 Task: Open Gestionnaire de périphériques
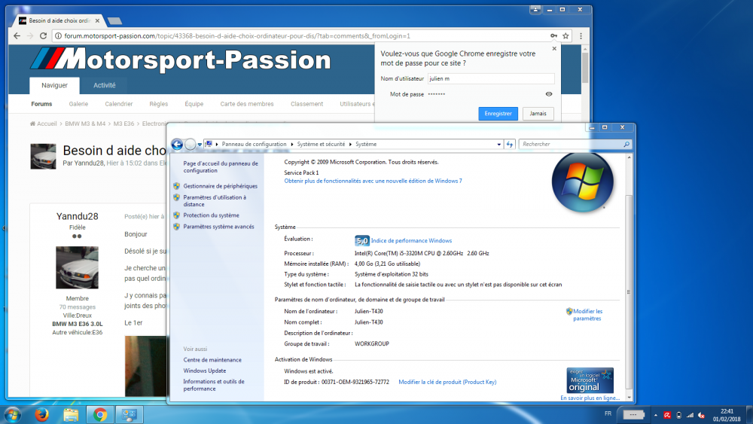tap(220, 186)
